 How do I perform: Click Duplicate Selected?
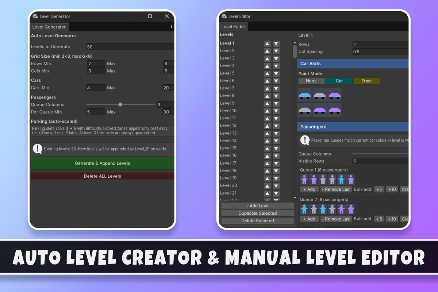click(258, 213)
